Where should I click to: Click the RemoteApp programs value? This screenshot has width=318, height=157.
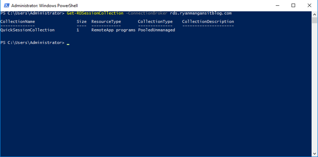pos(113,30)
